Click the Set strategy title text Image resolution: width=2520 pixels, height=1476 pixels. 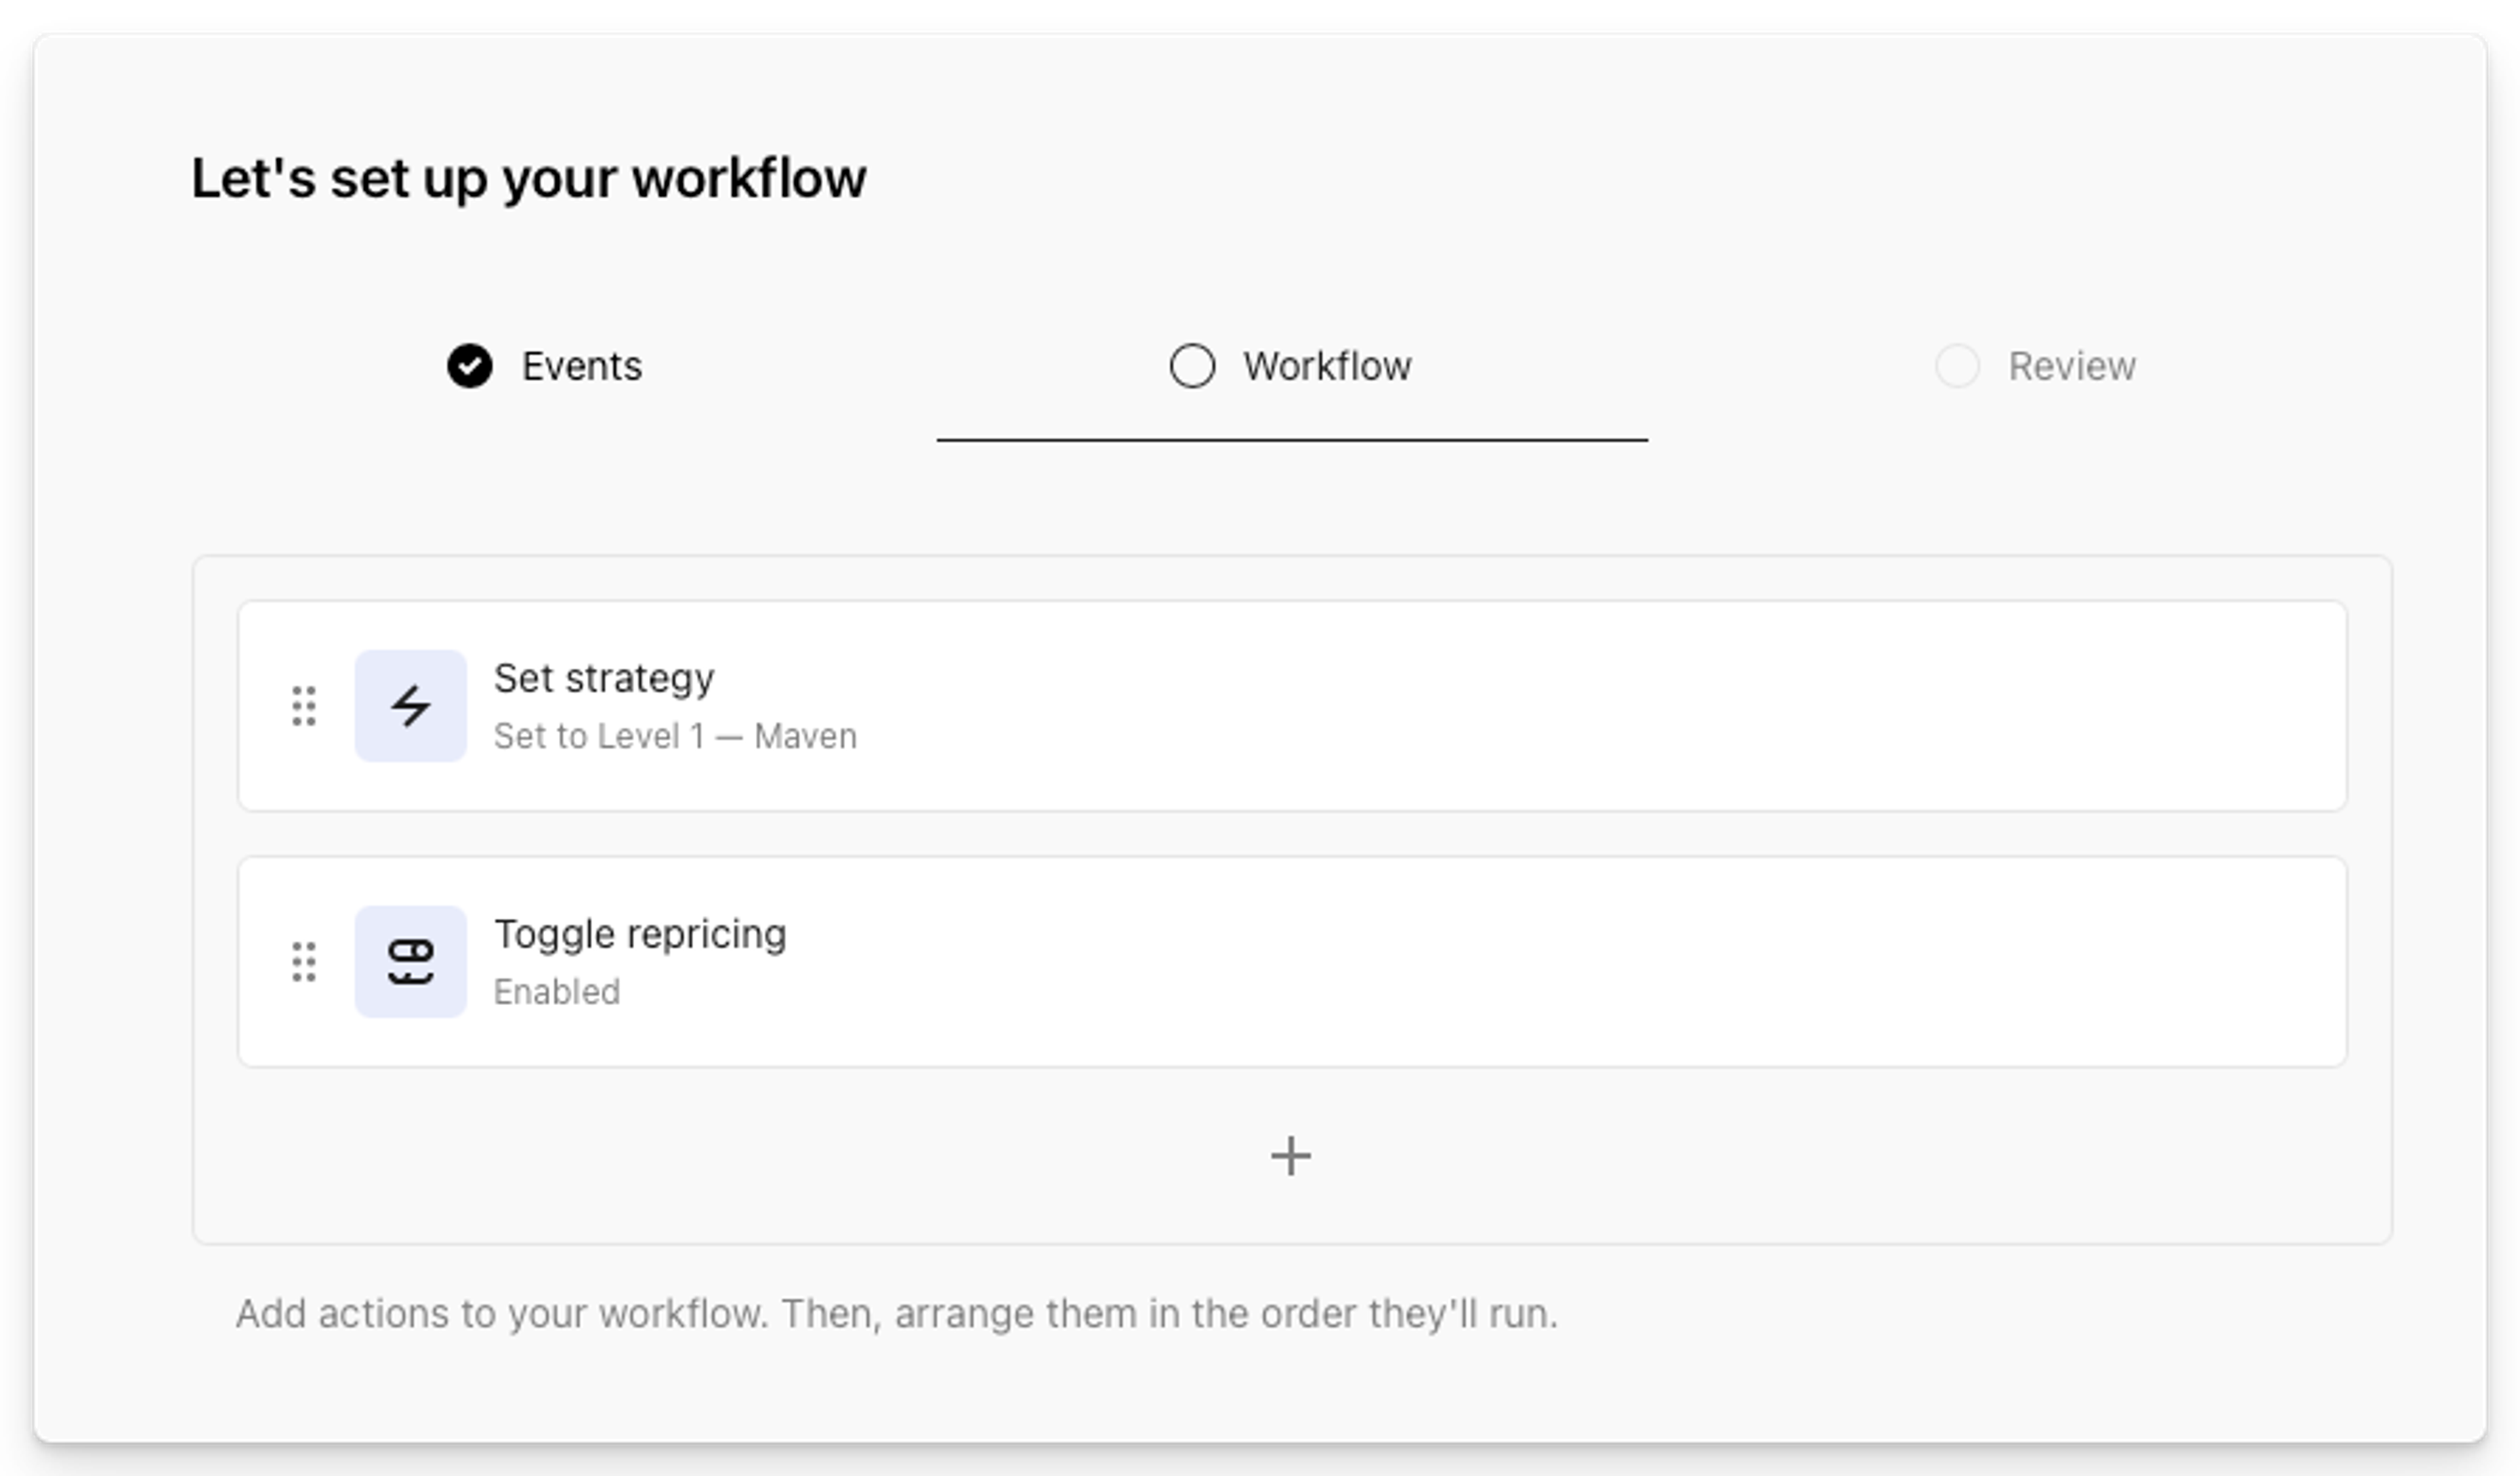604,678
